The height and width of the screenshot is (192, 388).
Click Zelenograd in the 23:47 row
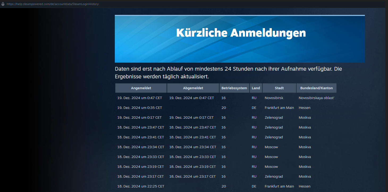274,127
